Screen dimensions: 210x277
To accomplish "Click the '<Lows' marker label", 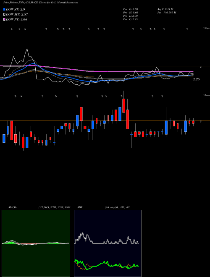I will [x=207, y=95].
